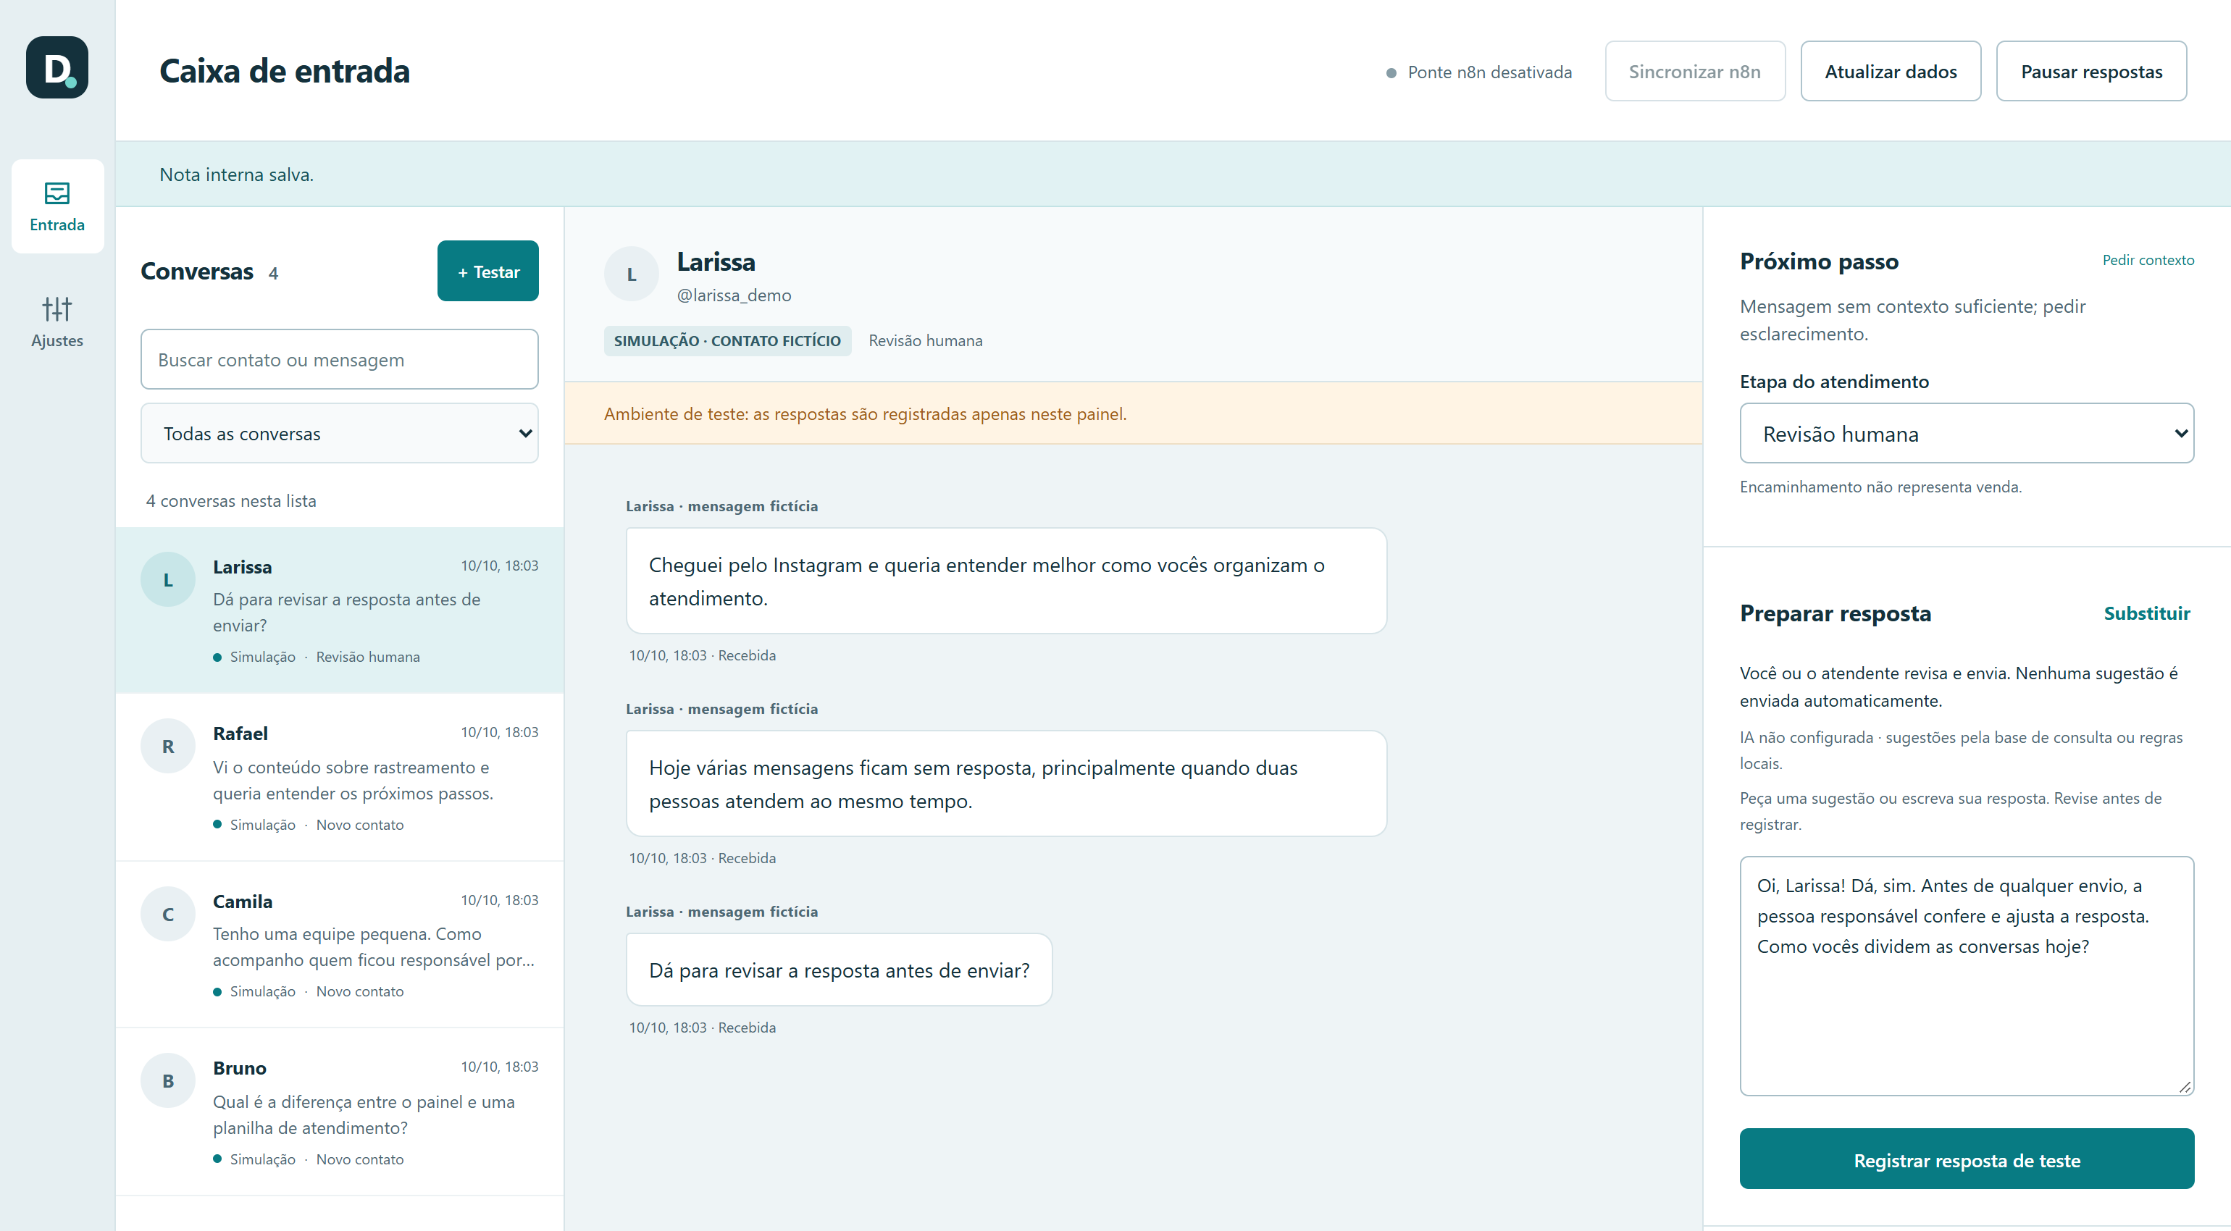Open the Todas as conversas filter dropdown
2231x1231 pixels.
(339, 433)
